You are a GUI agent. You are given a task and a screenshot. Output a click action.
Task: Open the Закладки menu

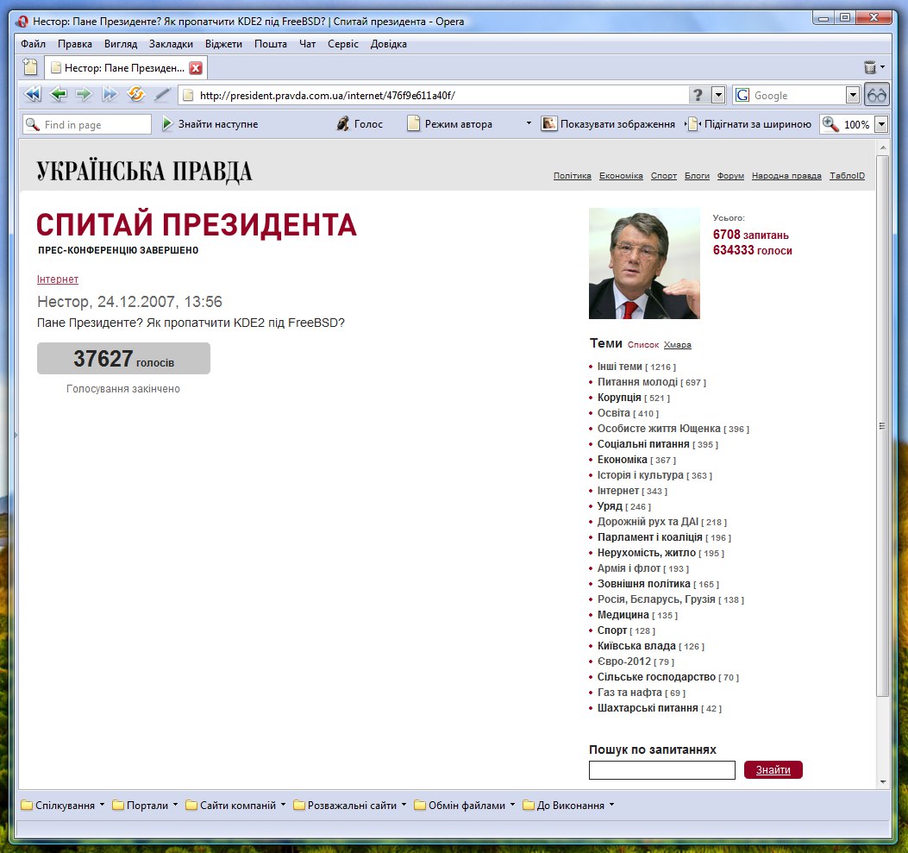click(171, 44)
